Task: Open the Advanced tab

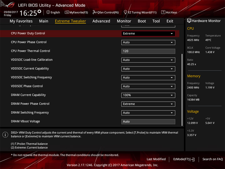Action: click(101, 21)
